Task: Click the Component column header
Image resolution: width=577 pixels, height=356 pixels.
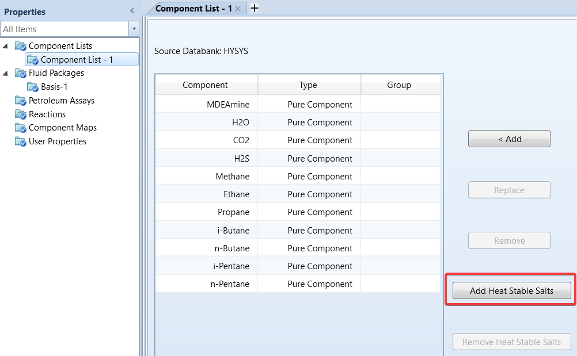Action: [x=205, y=85]
